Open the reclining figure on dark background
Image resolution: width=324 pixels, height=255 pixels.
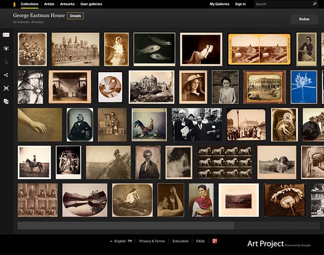click(201, 50)
